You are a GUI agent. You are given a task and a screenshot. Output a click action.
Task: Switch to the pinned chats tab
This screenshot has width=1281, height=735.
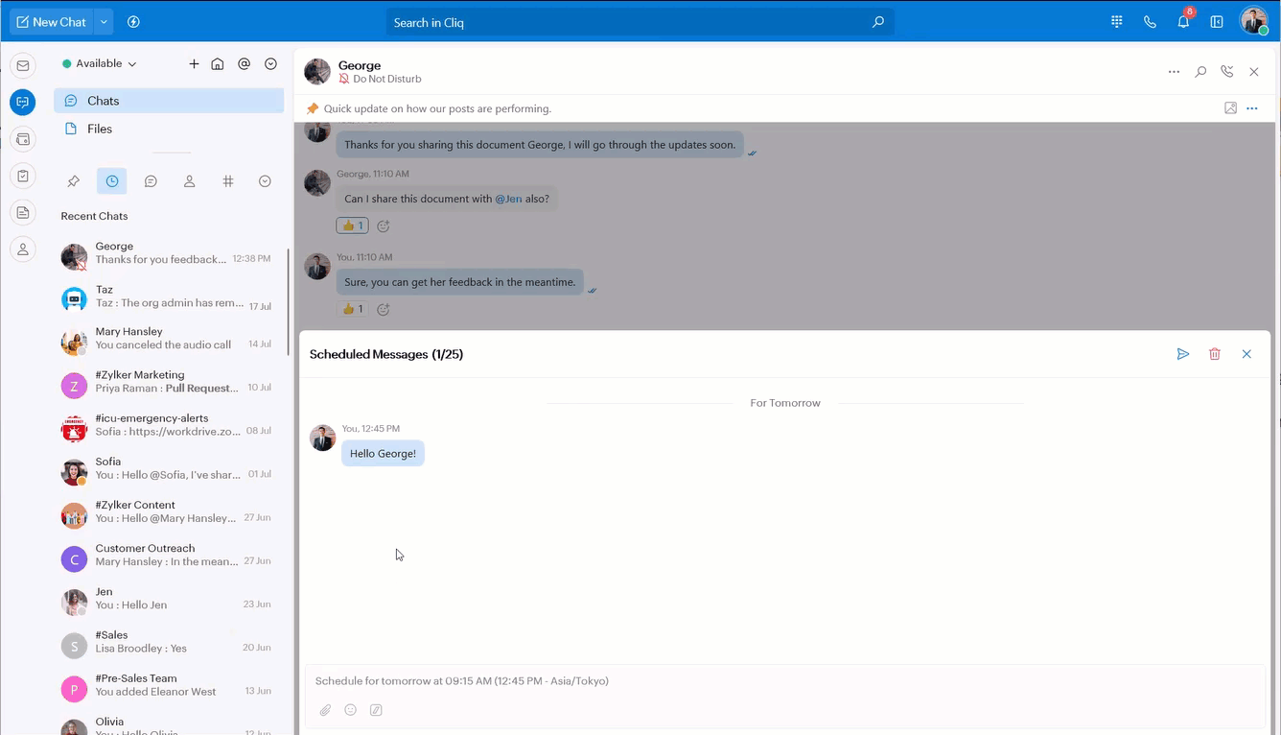(73, 181)
